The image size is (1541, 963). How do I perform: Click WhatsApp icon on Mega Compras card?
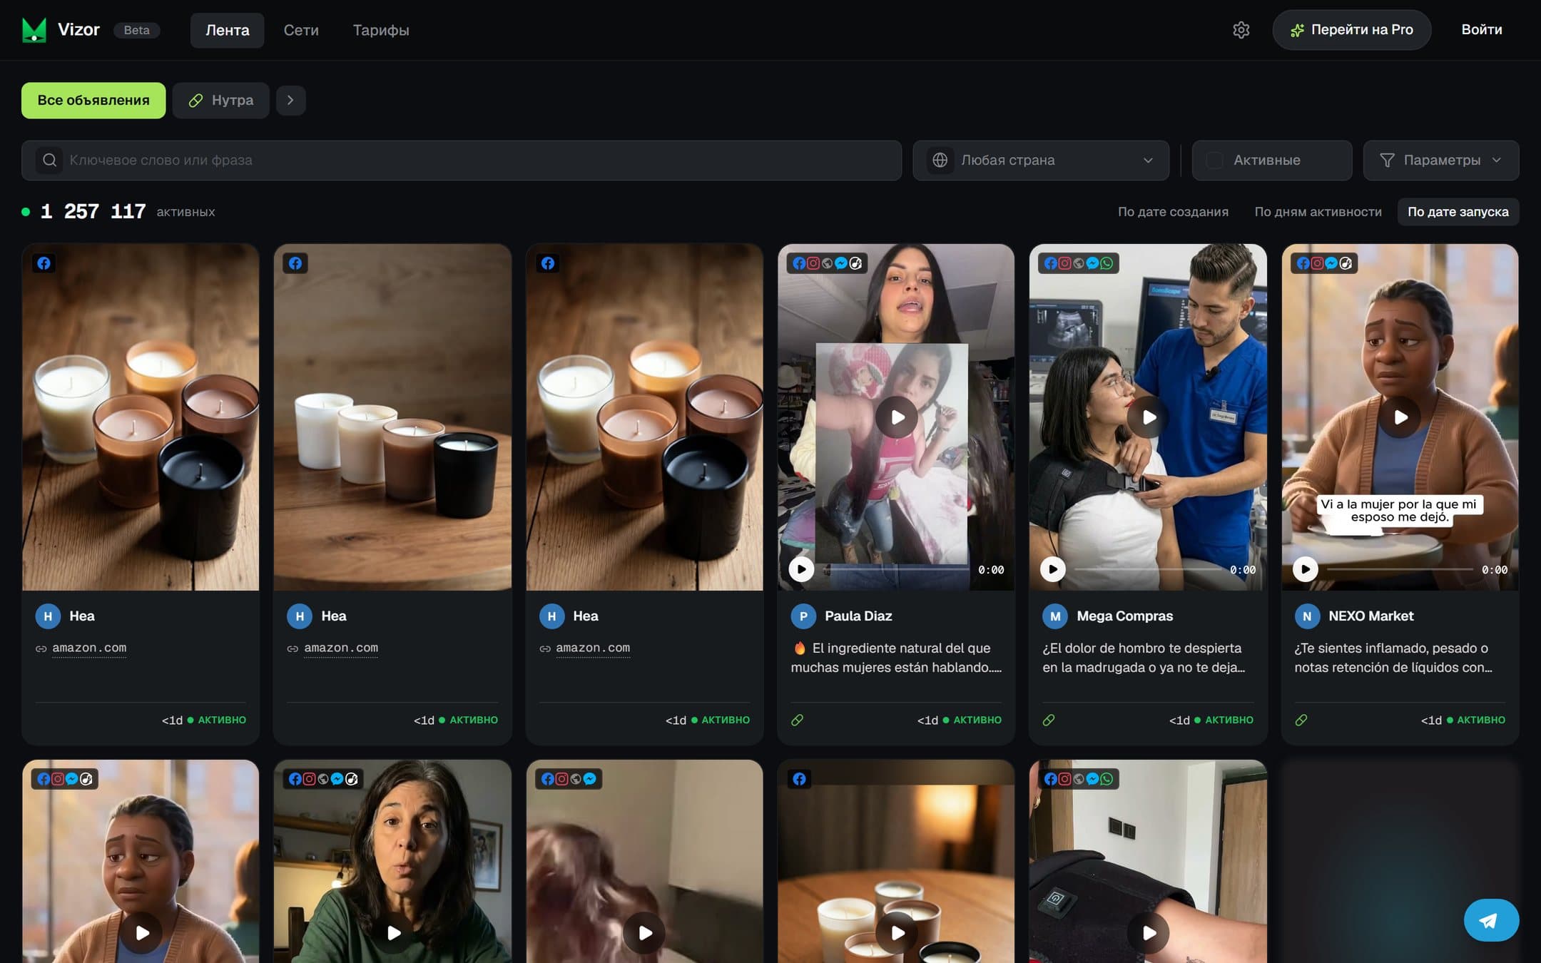tap(1107, 263)
